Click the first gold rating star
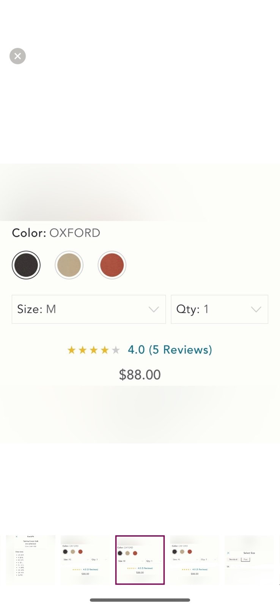Viewport: 280px width, 607px height. tap(71, 350)
